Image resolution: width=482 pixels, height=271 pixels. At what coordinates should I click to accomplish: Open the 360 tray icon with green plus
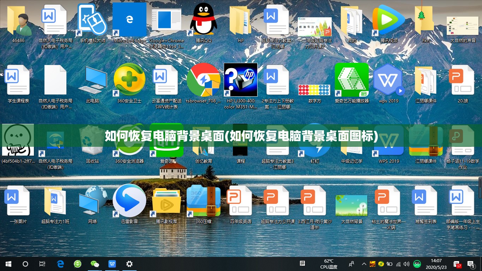381,264
